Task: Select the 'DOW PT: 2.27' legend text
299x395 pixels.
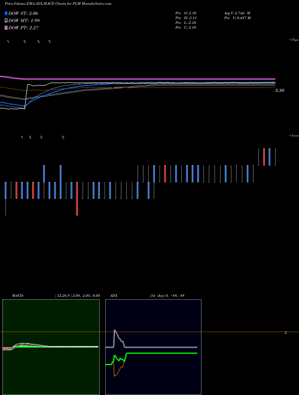Action: pos(23,28)
